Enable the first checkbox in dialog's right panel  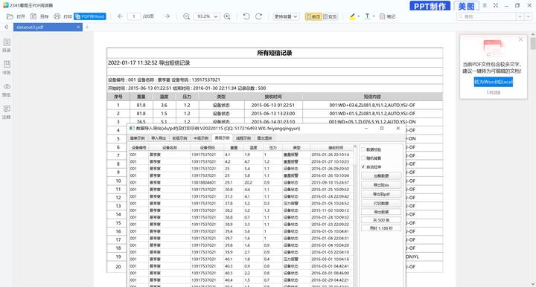[x=363, y=149]
